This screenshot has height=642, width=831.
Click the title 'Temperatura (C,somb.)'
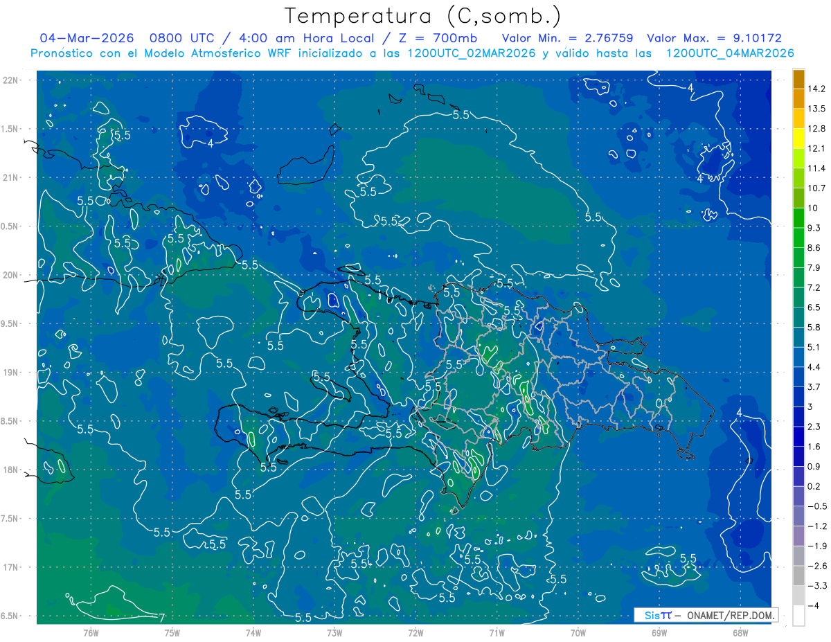pyautogui.click(x=423, y=16)
